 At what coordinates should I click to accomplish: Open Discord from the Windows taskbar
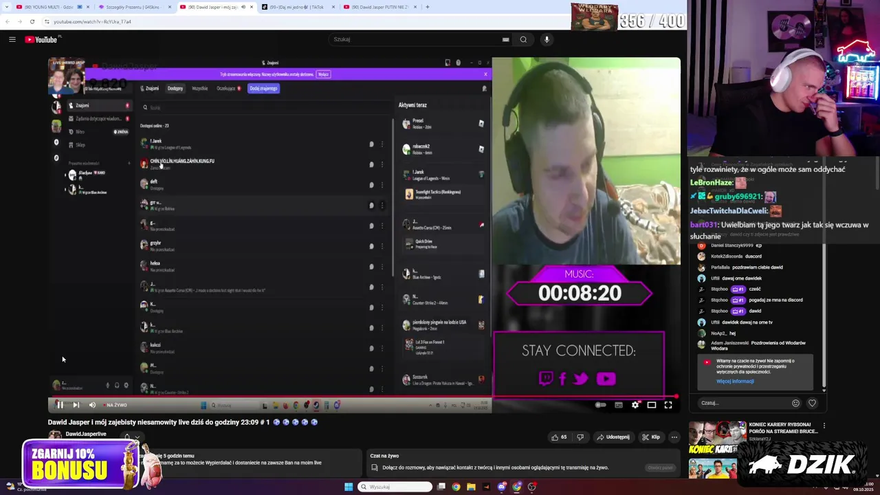tap(501, 487)
